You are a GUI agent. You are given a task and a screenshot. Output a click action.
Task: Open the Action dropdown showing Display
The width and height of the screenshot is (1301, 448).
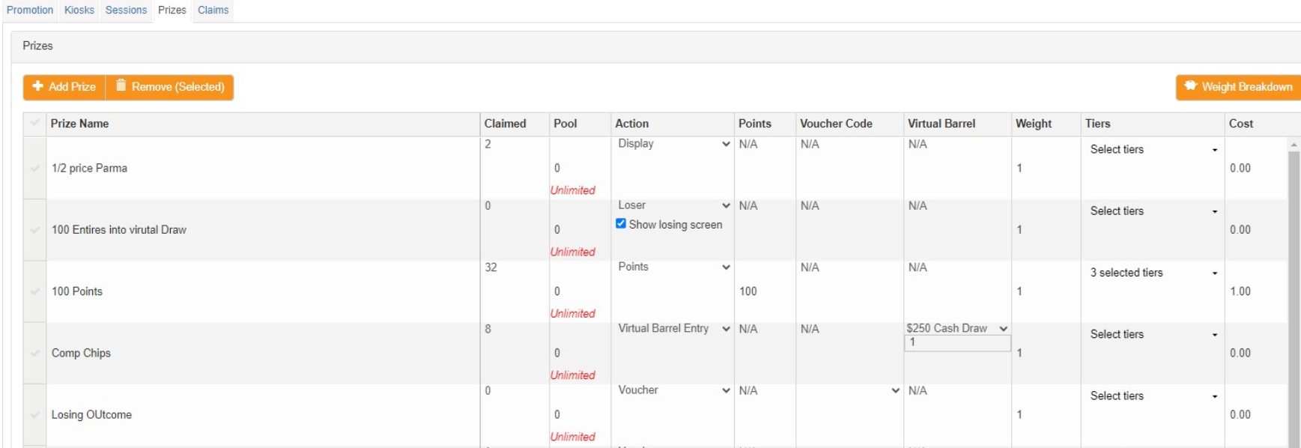673,144
